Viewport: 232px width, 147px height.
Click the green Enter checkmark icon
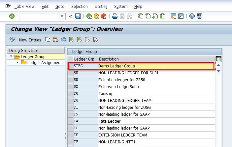click(12, 16)
